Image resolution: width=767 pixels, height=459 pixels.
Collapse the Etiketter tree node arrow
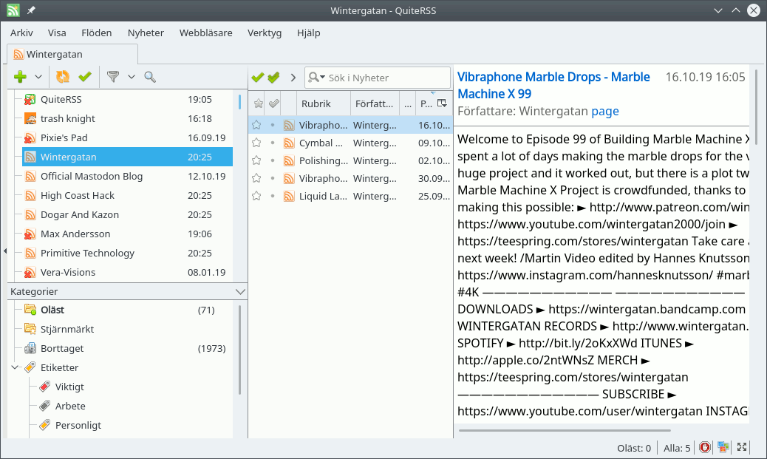15,367
